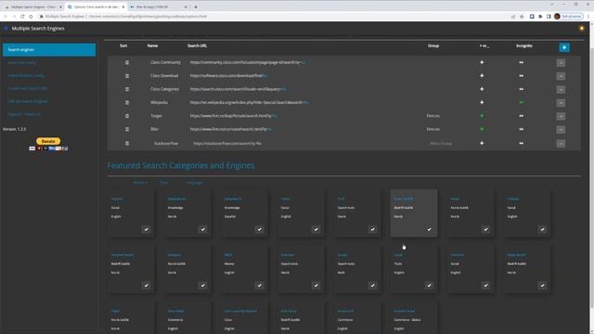The width and height of the screenshot is (594, 334).
Task: Sort featured cards by Type
Action: pyautogui.click(x=163, y=183)
